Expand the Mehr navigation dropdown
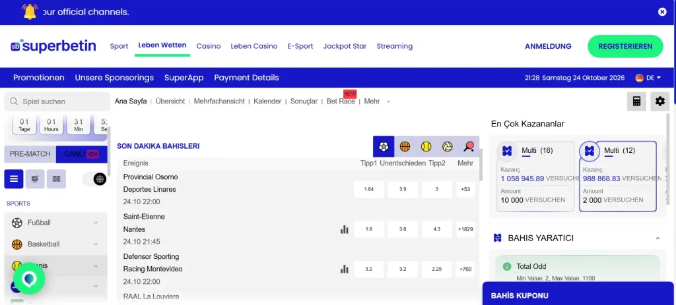676x305 pixels. [x=377, y=101]
